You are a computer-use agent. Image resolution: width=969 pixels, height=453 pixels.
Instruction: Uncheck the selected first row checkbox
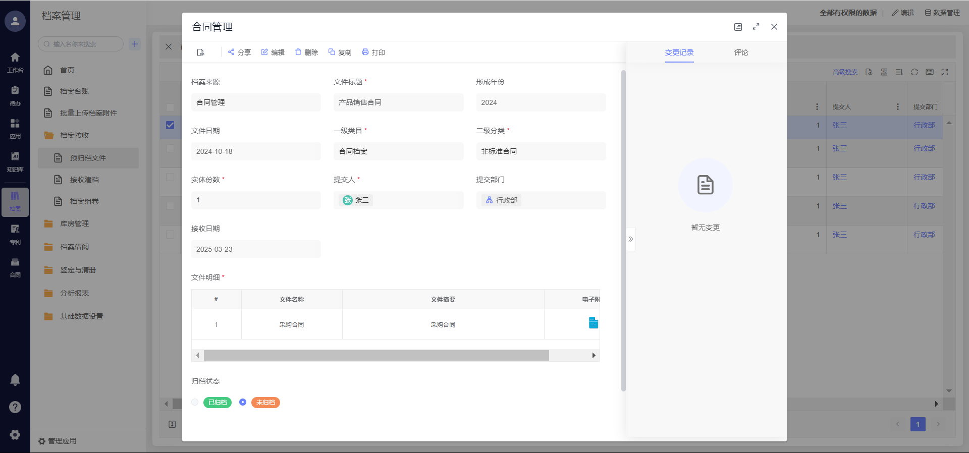click(170, 125)
